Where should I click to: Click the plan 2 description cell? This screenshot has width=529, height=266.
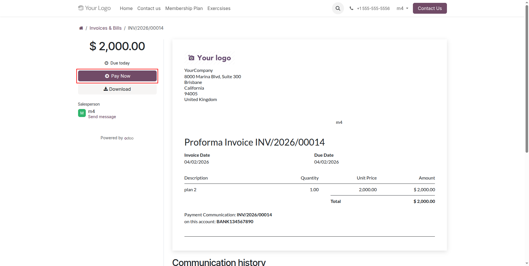[x=190, y=190]
